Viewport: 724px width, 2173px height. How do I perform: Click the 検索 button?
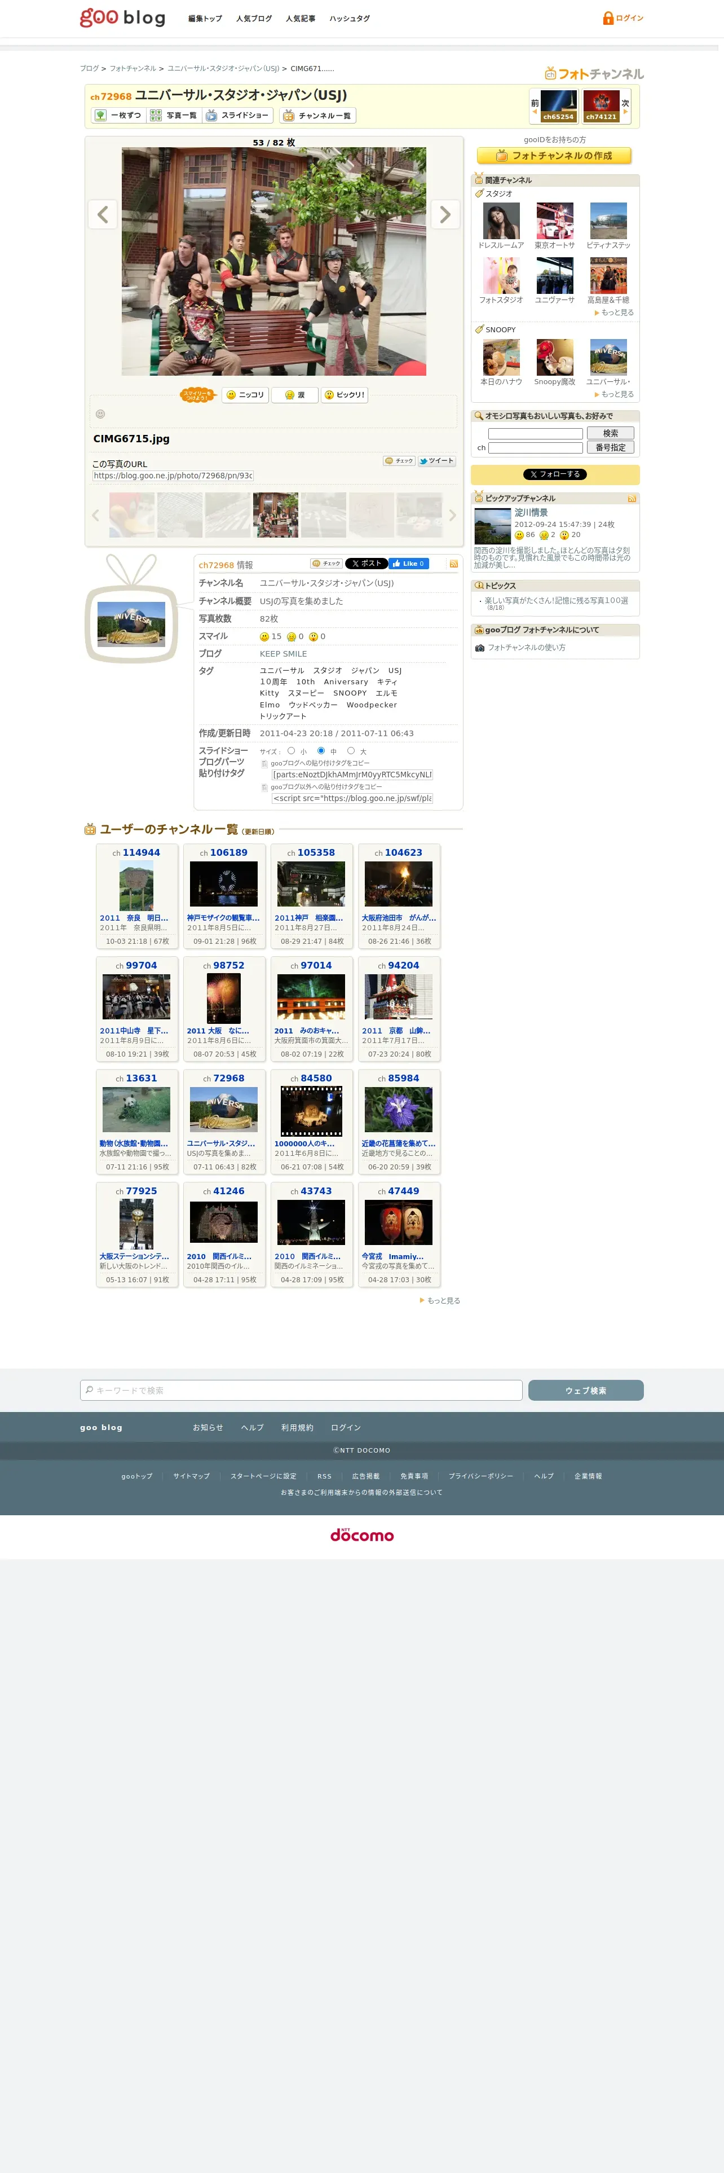tap(610, 434)
